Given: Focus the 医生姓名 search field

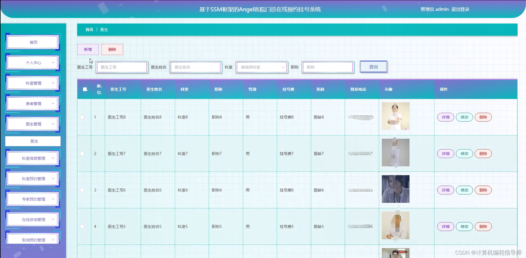Looking at the screenshot, I should pos(196,67).
